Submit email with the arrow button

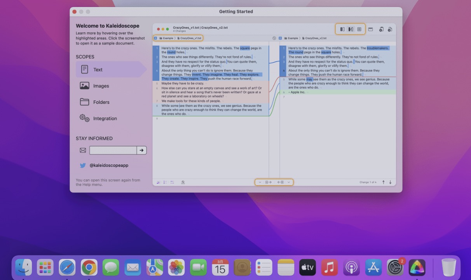[142, 150]
